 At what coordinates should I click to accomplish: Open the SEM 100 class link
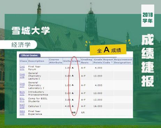(22, 113)
